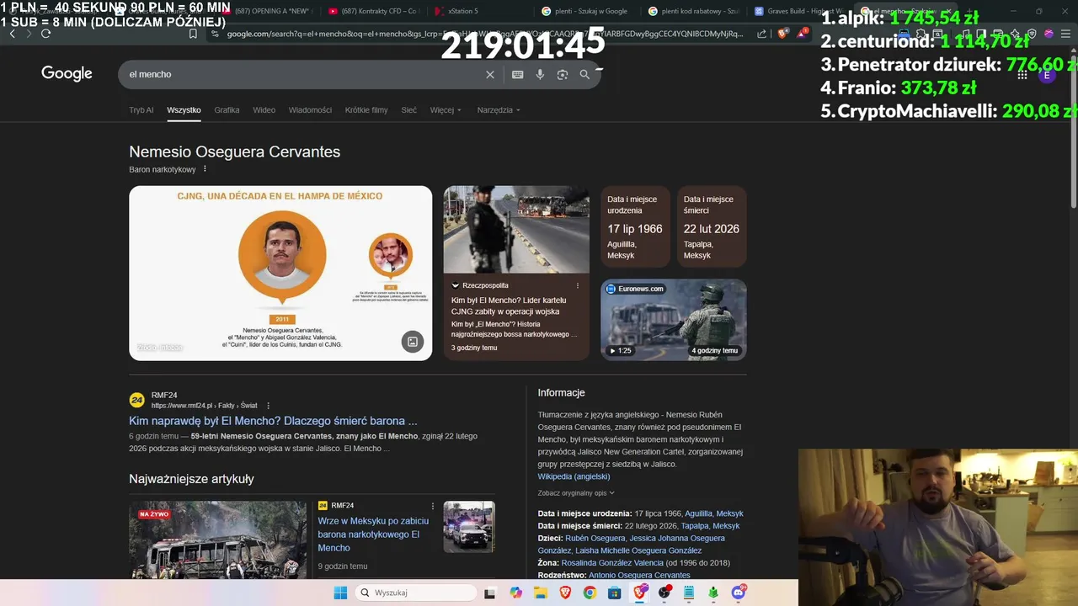Go back with the browser back arrow

(x=12, y=34)
